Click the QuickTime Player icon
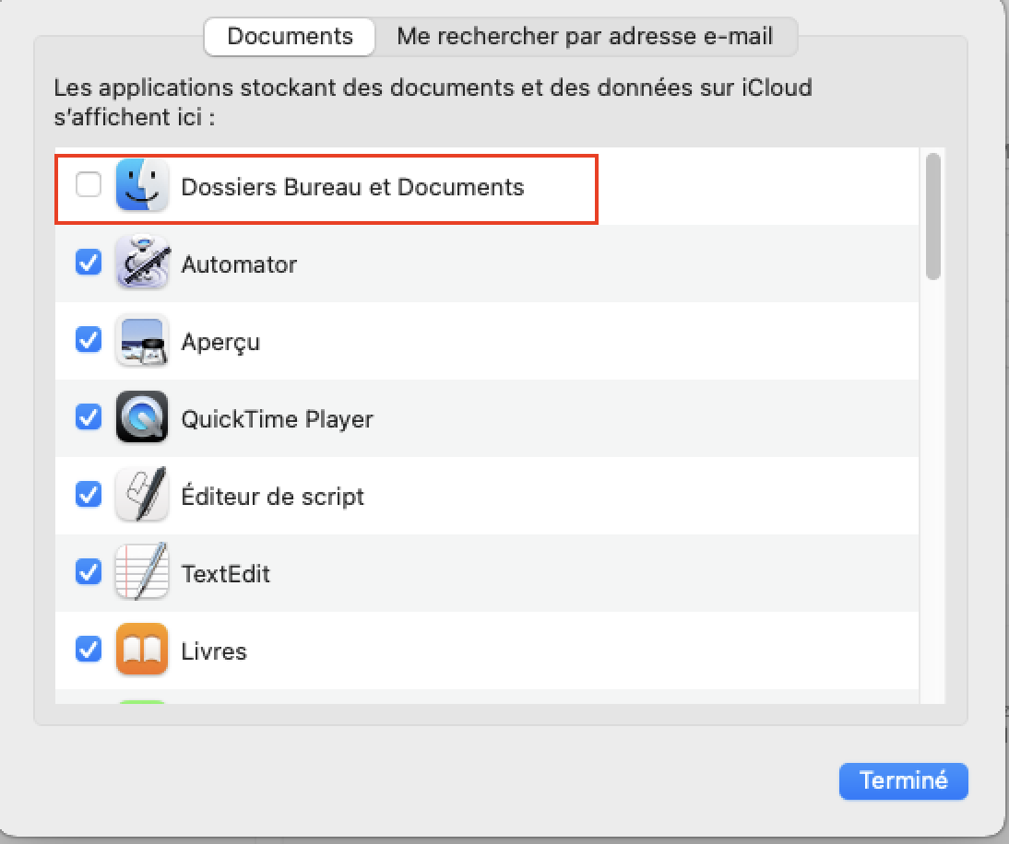Image resolution: width=1009 pixels, height=844 pixels. (142, 417)
